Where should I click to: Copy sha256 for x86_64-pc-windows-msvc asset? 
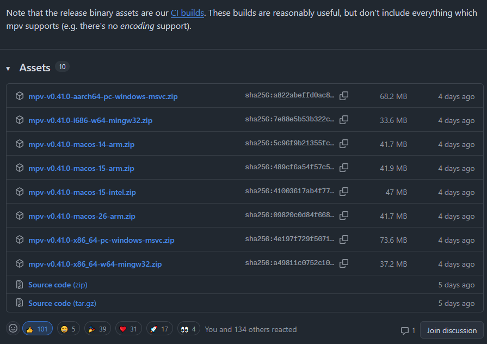coord(344,239)
